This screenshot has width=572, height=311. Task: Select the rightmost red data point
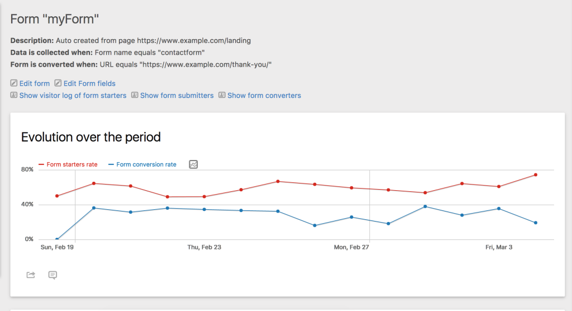536,175
